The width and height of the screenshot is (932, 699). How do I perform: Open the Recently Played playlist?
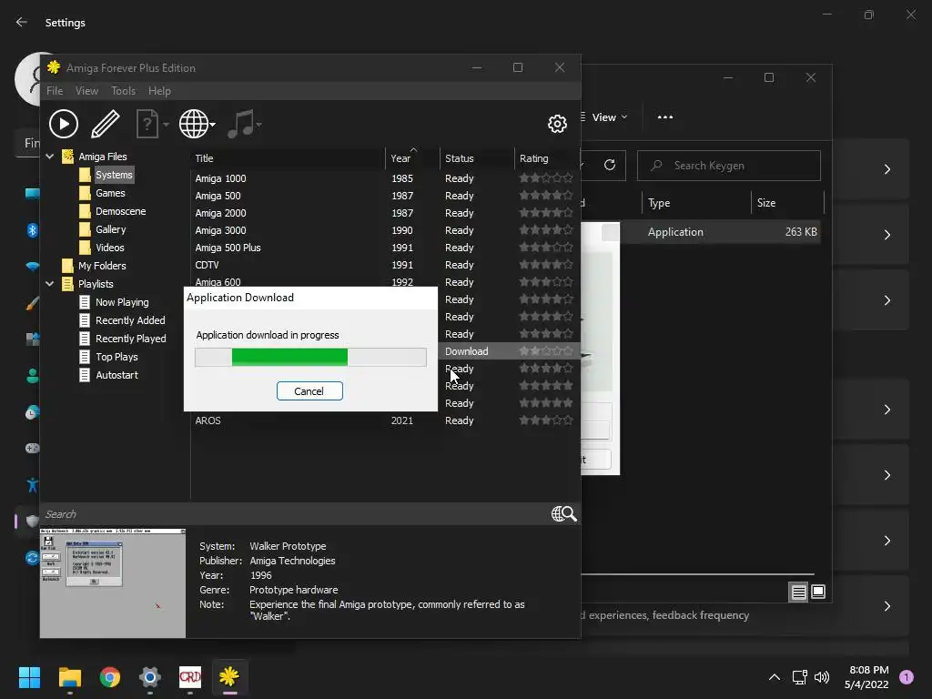pos(131,339)
